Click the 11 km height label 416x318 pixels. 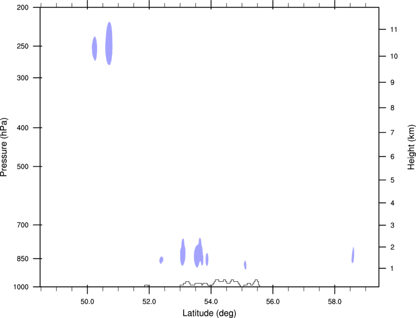[393, 29]
